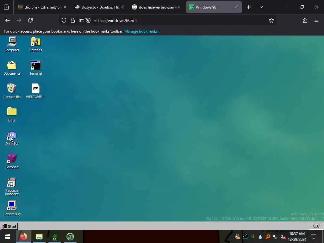Launch the Terminal shortcut
Viewport: 324px width, 243px height.
click(x=35, y=68)
